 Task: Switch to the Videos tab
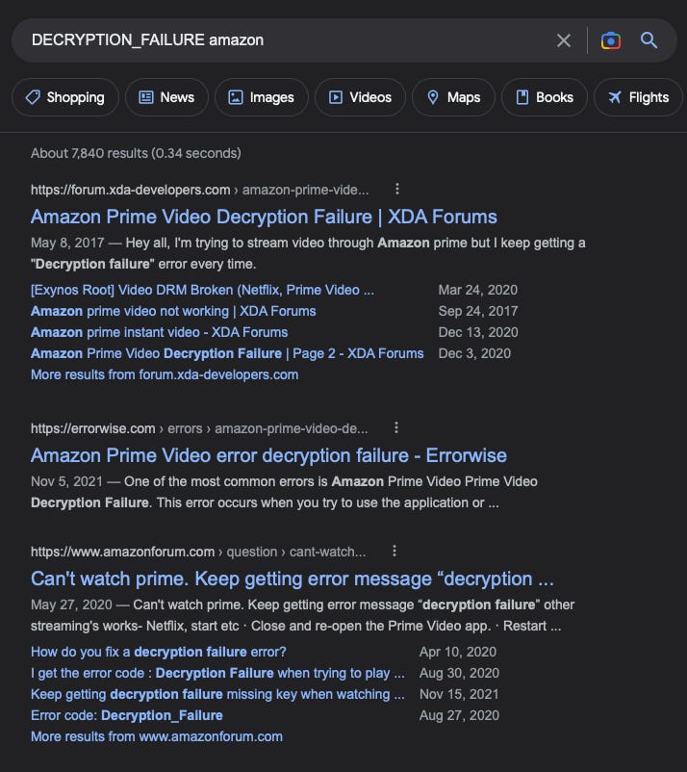(360, 97)
